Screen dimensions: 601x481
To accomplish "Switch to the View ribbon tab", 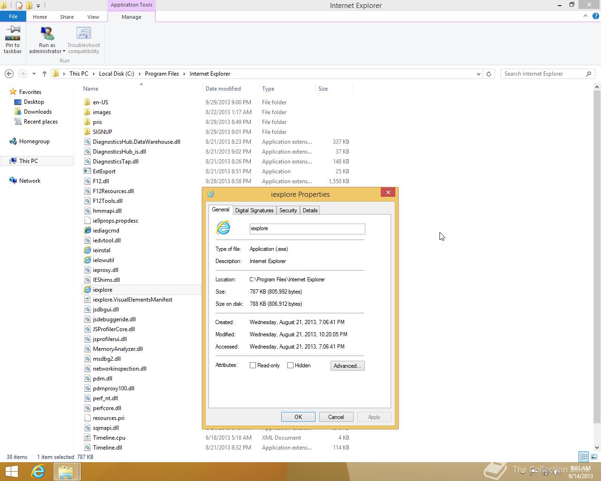I will 93,17.
